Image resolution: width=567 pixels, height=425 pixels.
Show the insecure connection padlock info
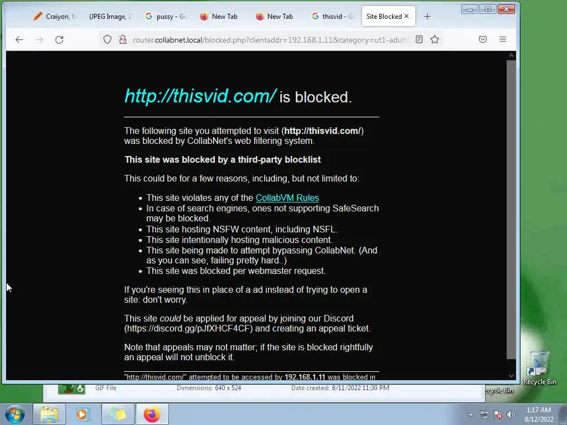point(123,39)
